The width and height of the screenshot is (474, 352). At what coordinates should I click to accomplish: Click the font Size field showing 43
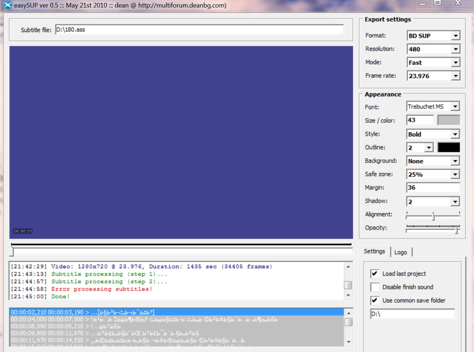click(x=420, y=120)
